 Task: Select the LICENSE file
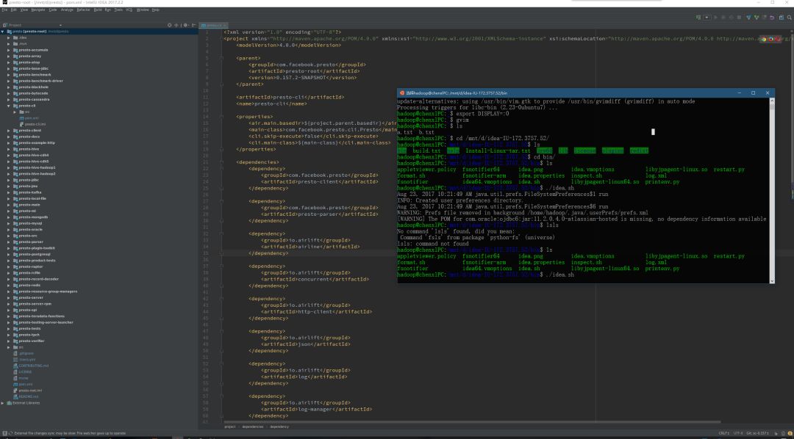click(24, 371)
